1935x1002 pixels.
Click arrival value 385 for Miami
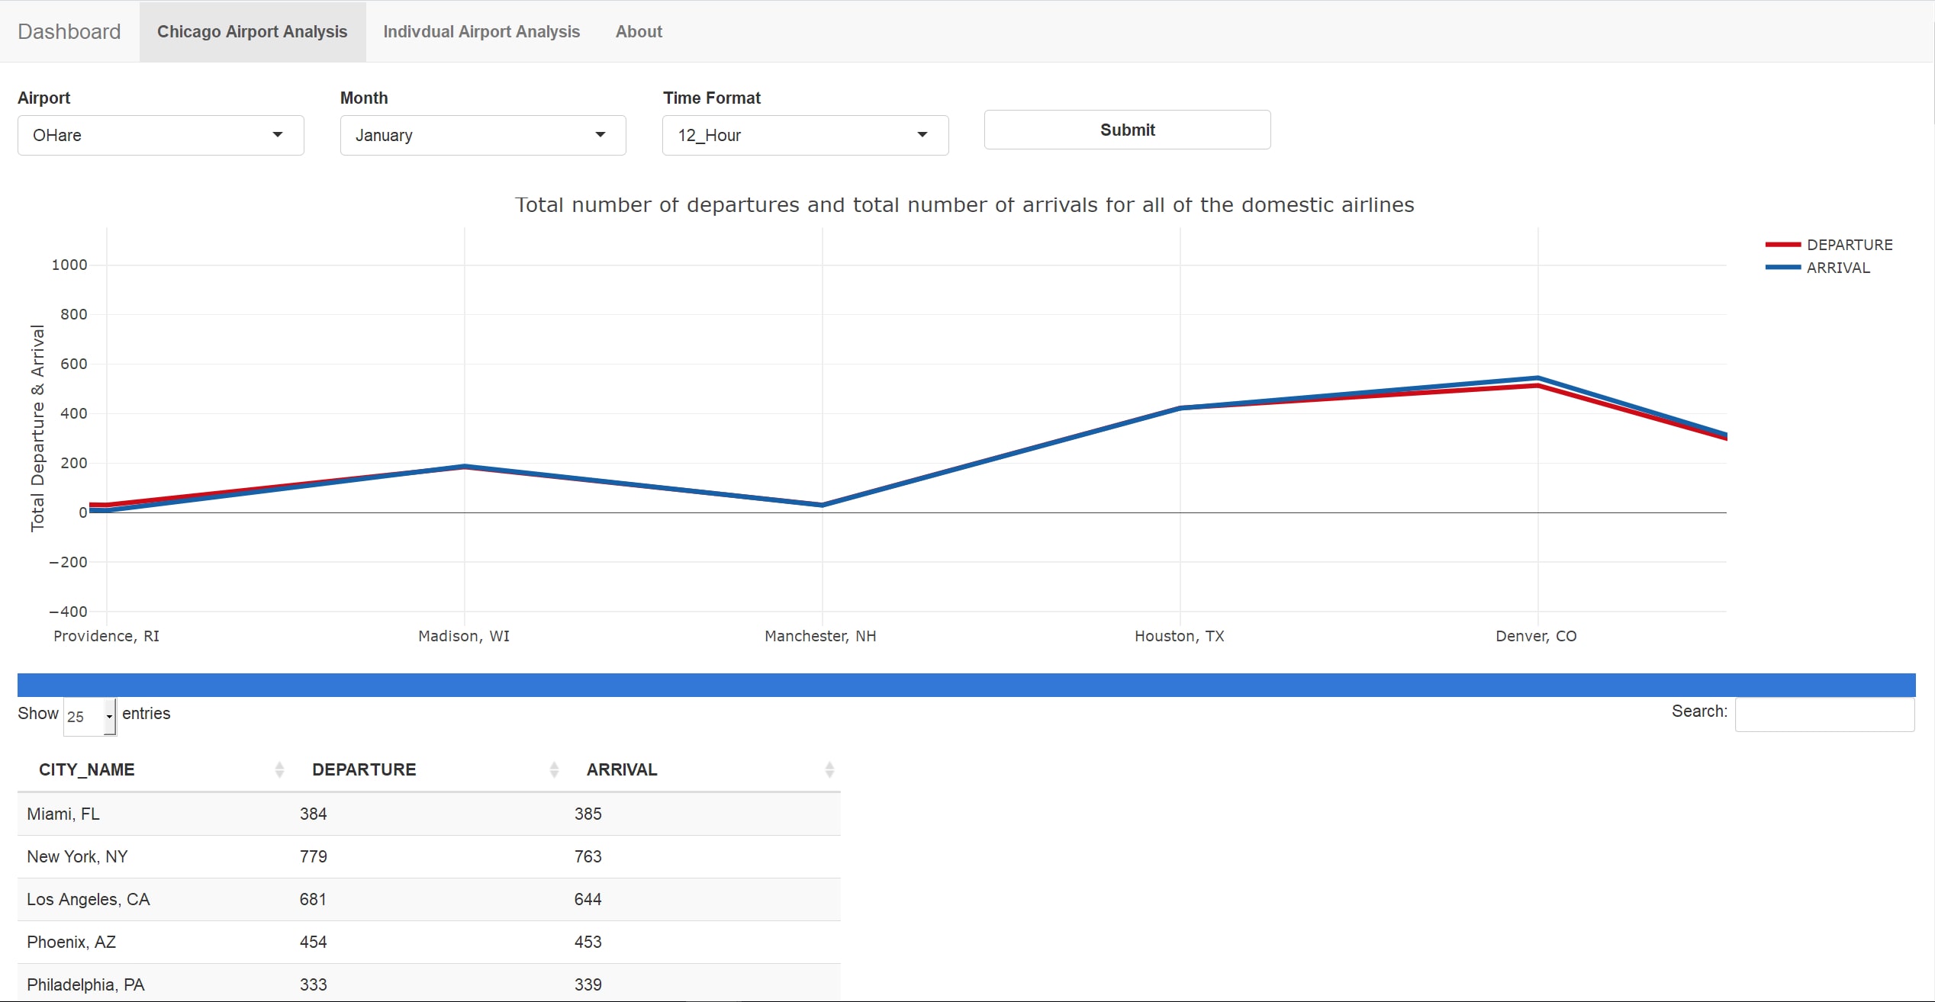pyautogui.click(x=588, y=814)
